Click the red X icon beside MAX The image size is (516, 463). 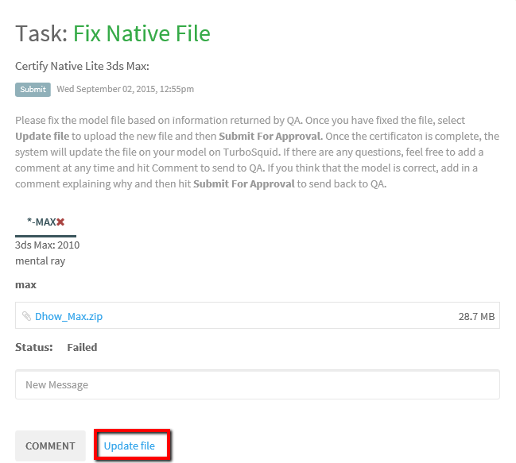pyautogui.click(x=60, y=222)
